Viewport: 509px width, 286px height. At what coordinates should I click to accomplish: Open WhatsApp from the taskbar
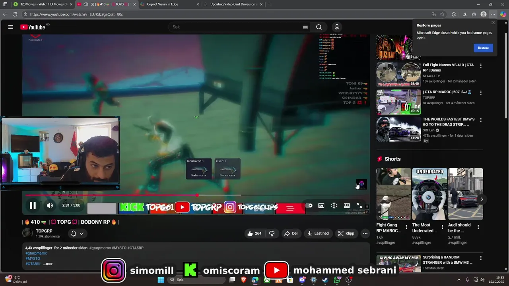point(337,280)
